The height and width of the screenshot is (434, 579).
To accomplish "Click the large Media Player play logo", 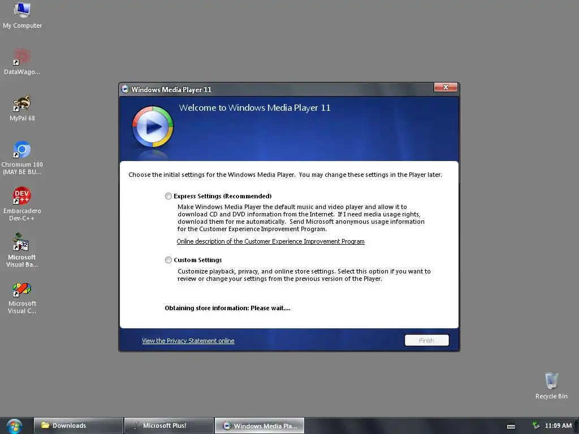I will (153, 127).
